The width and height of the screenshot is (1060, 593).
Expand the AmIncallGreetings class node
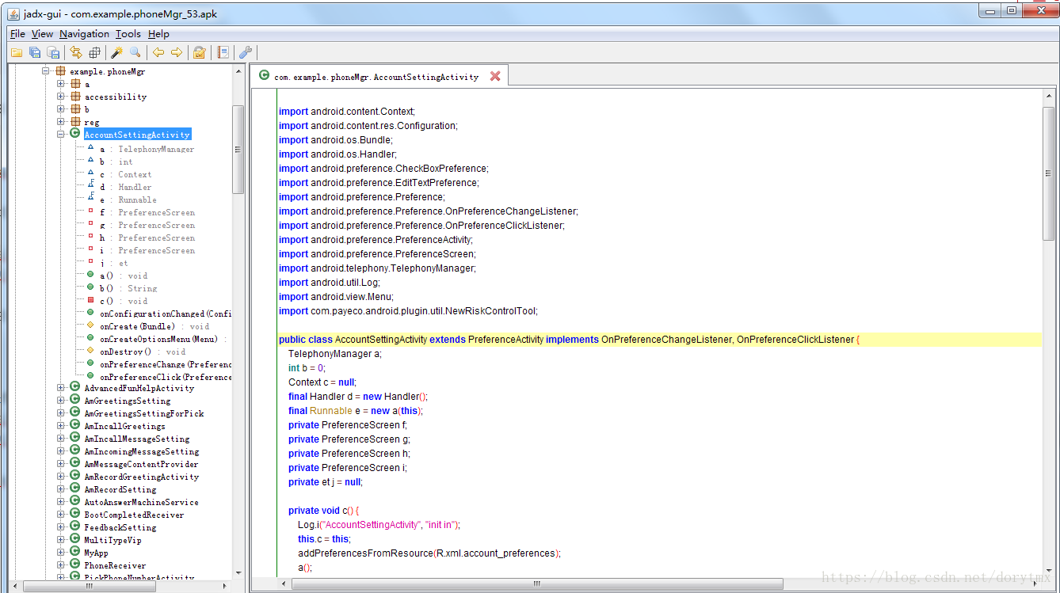tap(61, 426)
